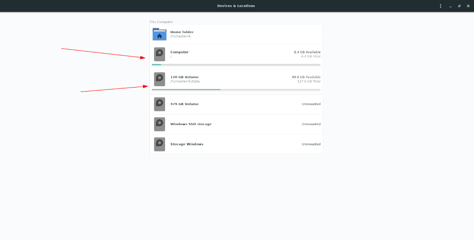Viewport: 474px width, 240px height.
Task: Maximize the Devices & Locations window
Action: point(459,6)
